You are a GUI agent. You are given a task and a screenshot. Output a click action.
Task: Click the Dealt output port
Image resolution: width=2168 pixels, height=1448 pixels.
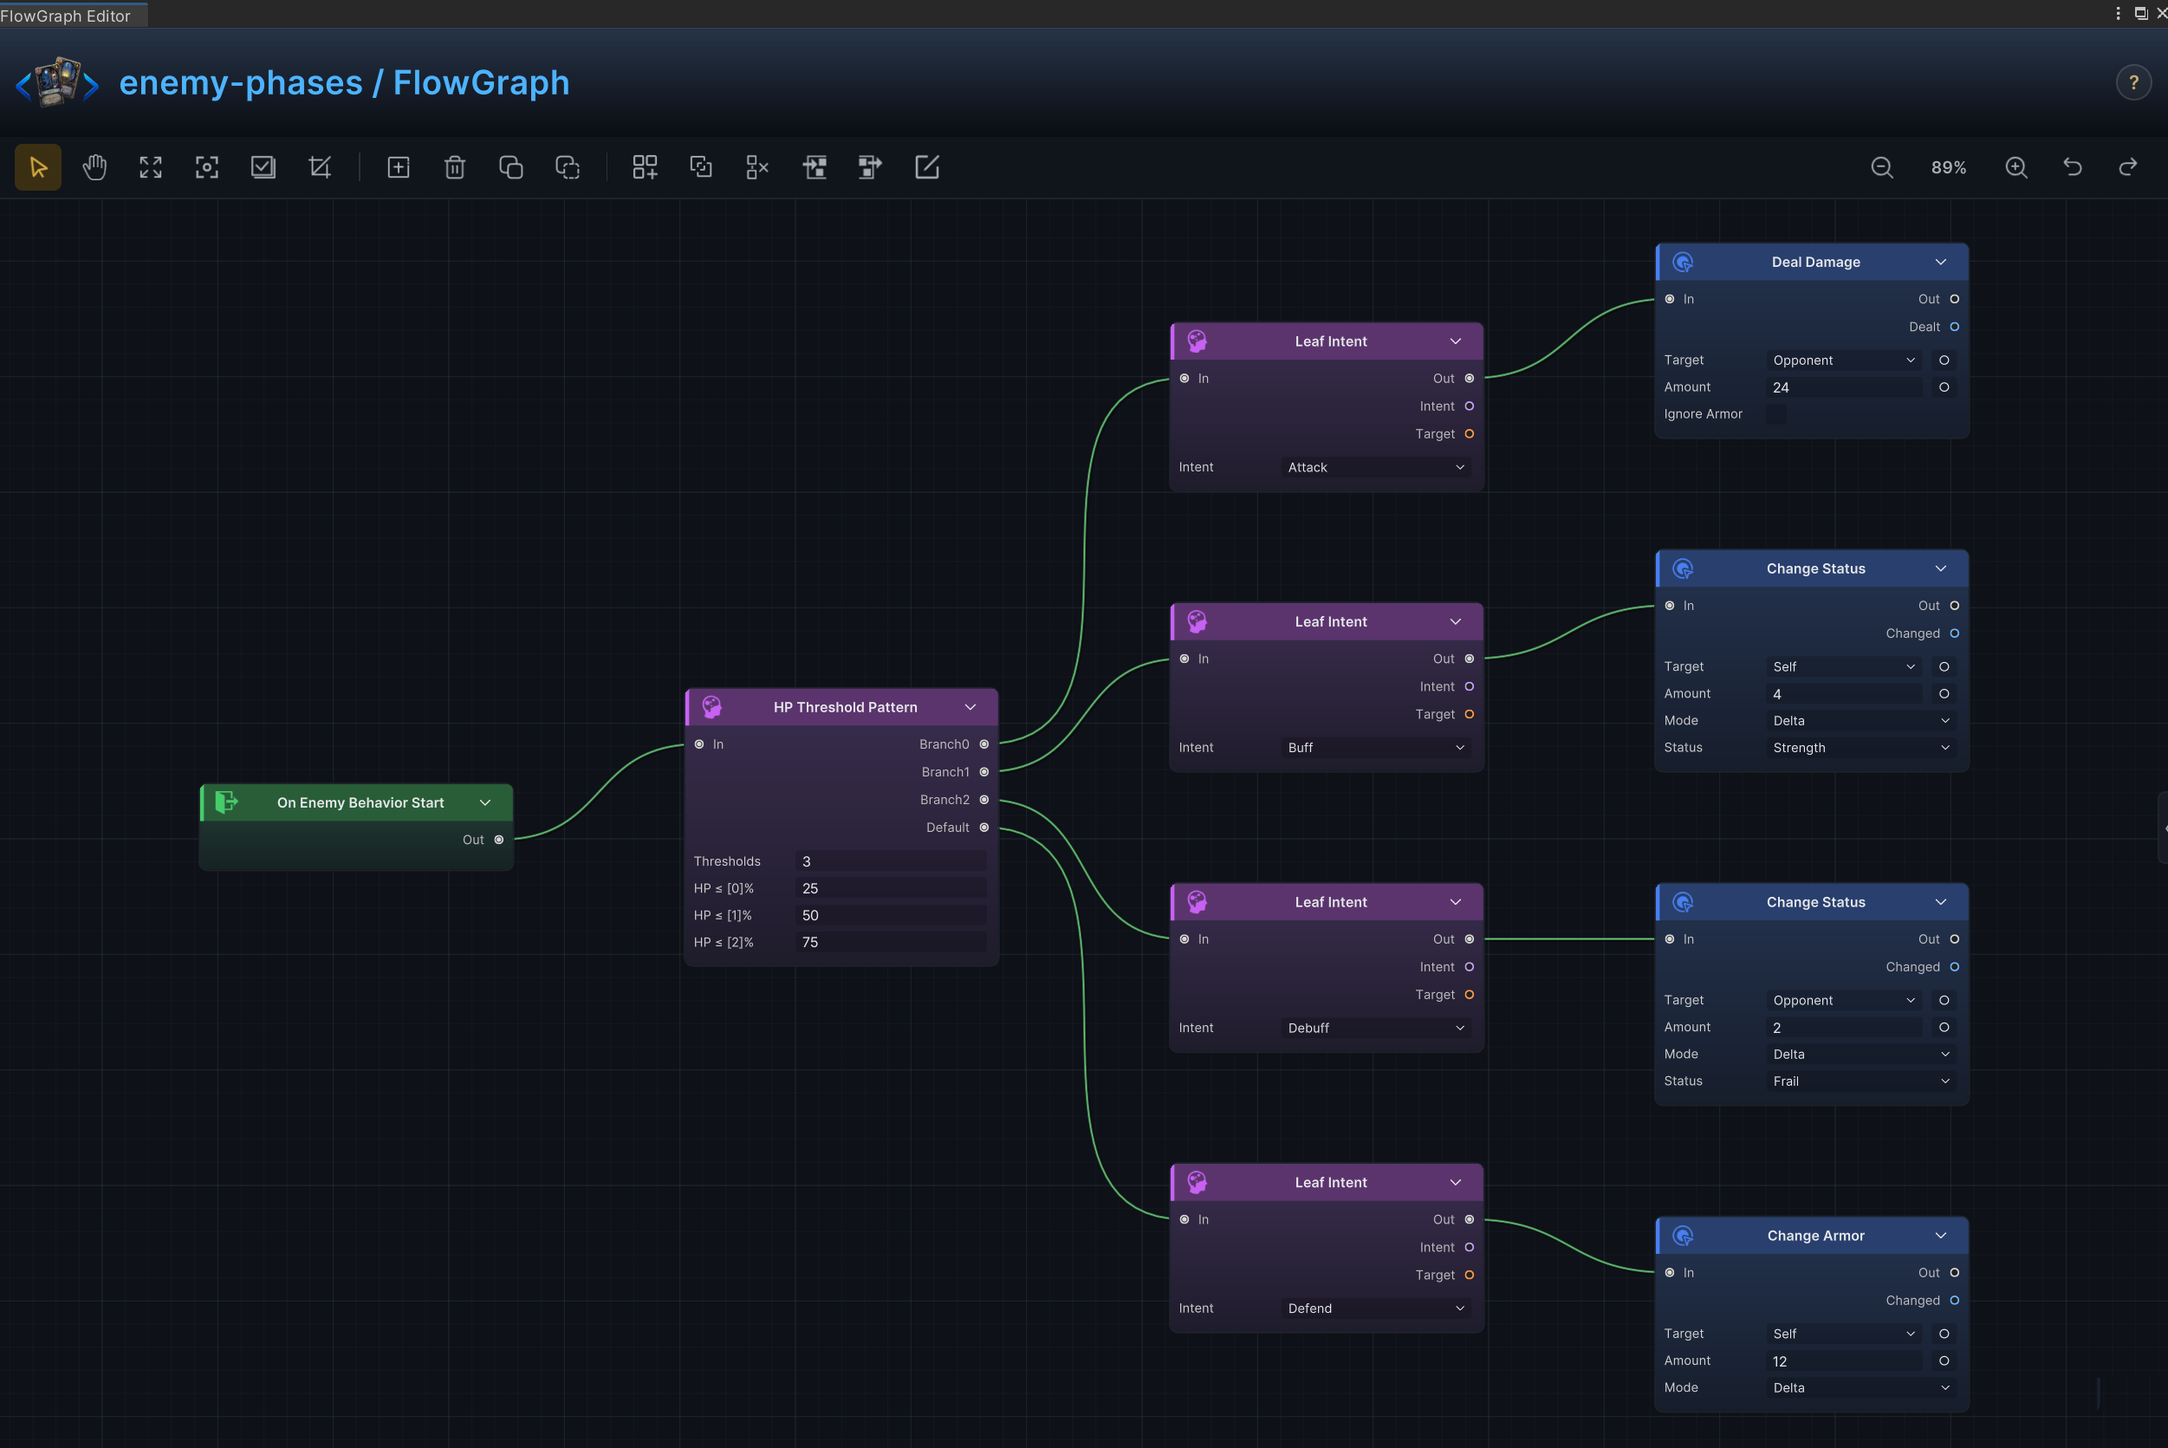click(x=1954, y=327)
